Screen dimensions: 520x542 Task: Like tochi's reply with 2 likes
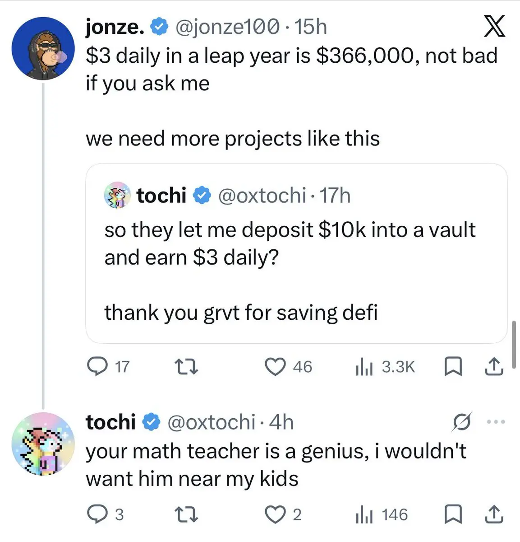[x=276, y=514]
